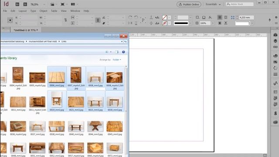The height and width of the screenshot is (157, 279).
Task: Click the fill color swatch with red slash
Action: pos(164,17)
